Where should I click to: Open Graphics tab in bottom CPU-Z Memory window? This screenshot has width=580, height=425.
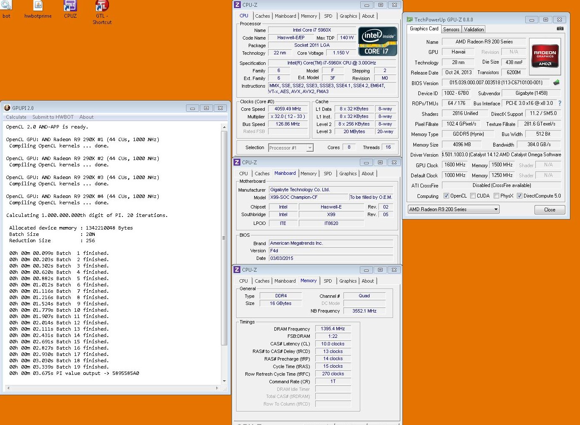[348, 281]
